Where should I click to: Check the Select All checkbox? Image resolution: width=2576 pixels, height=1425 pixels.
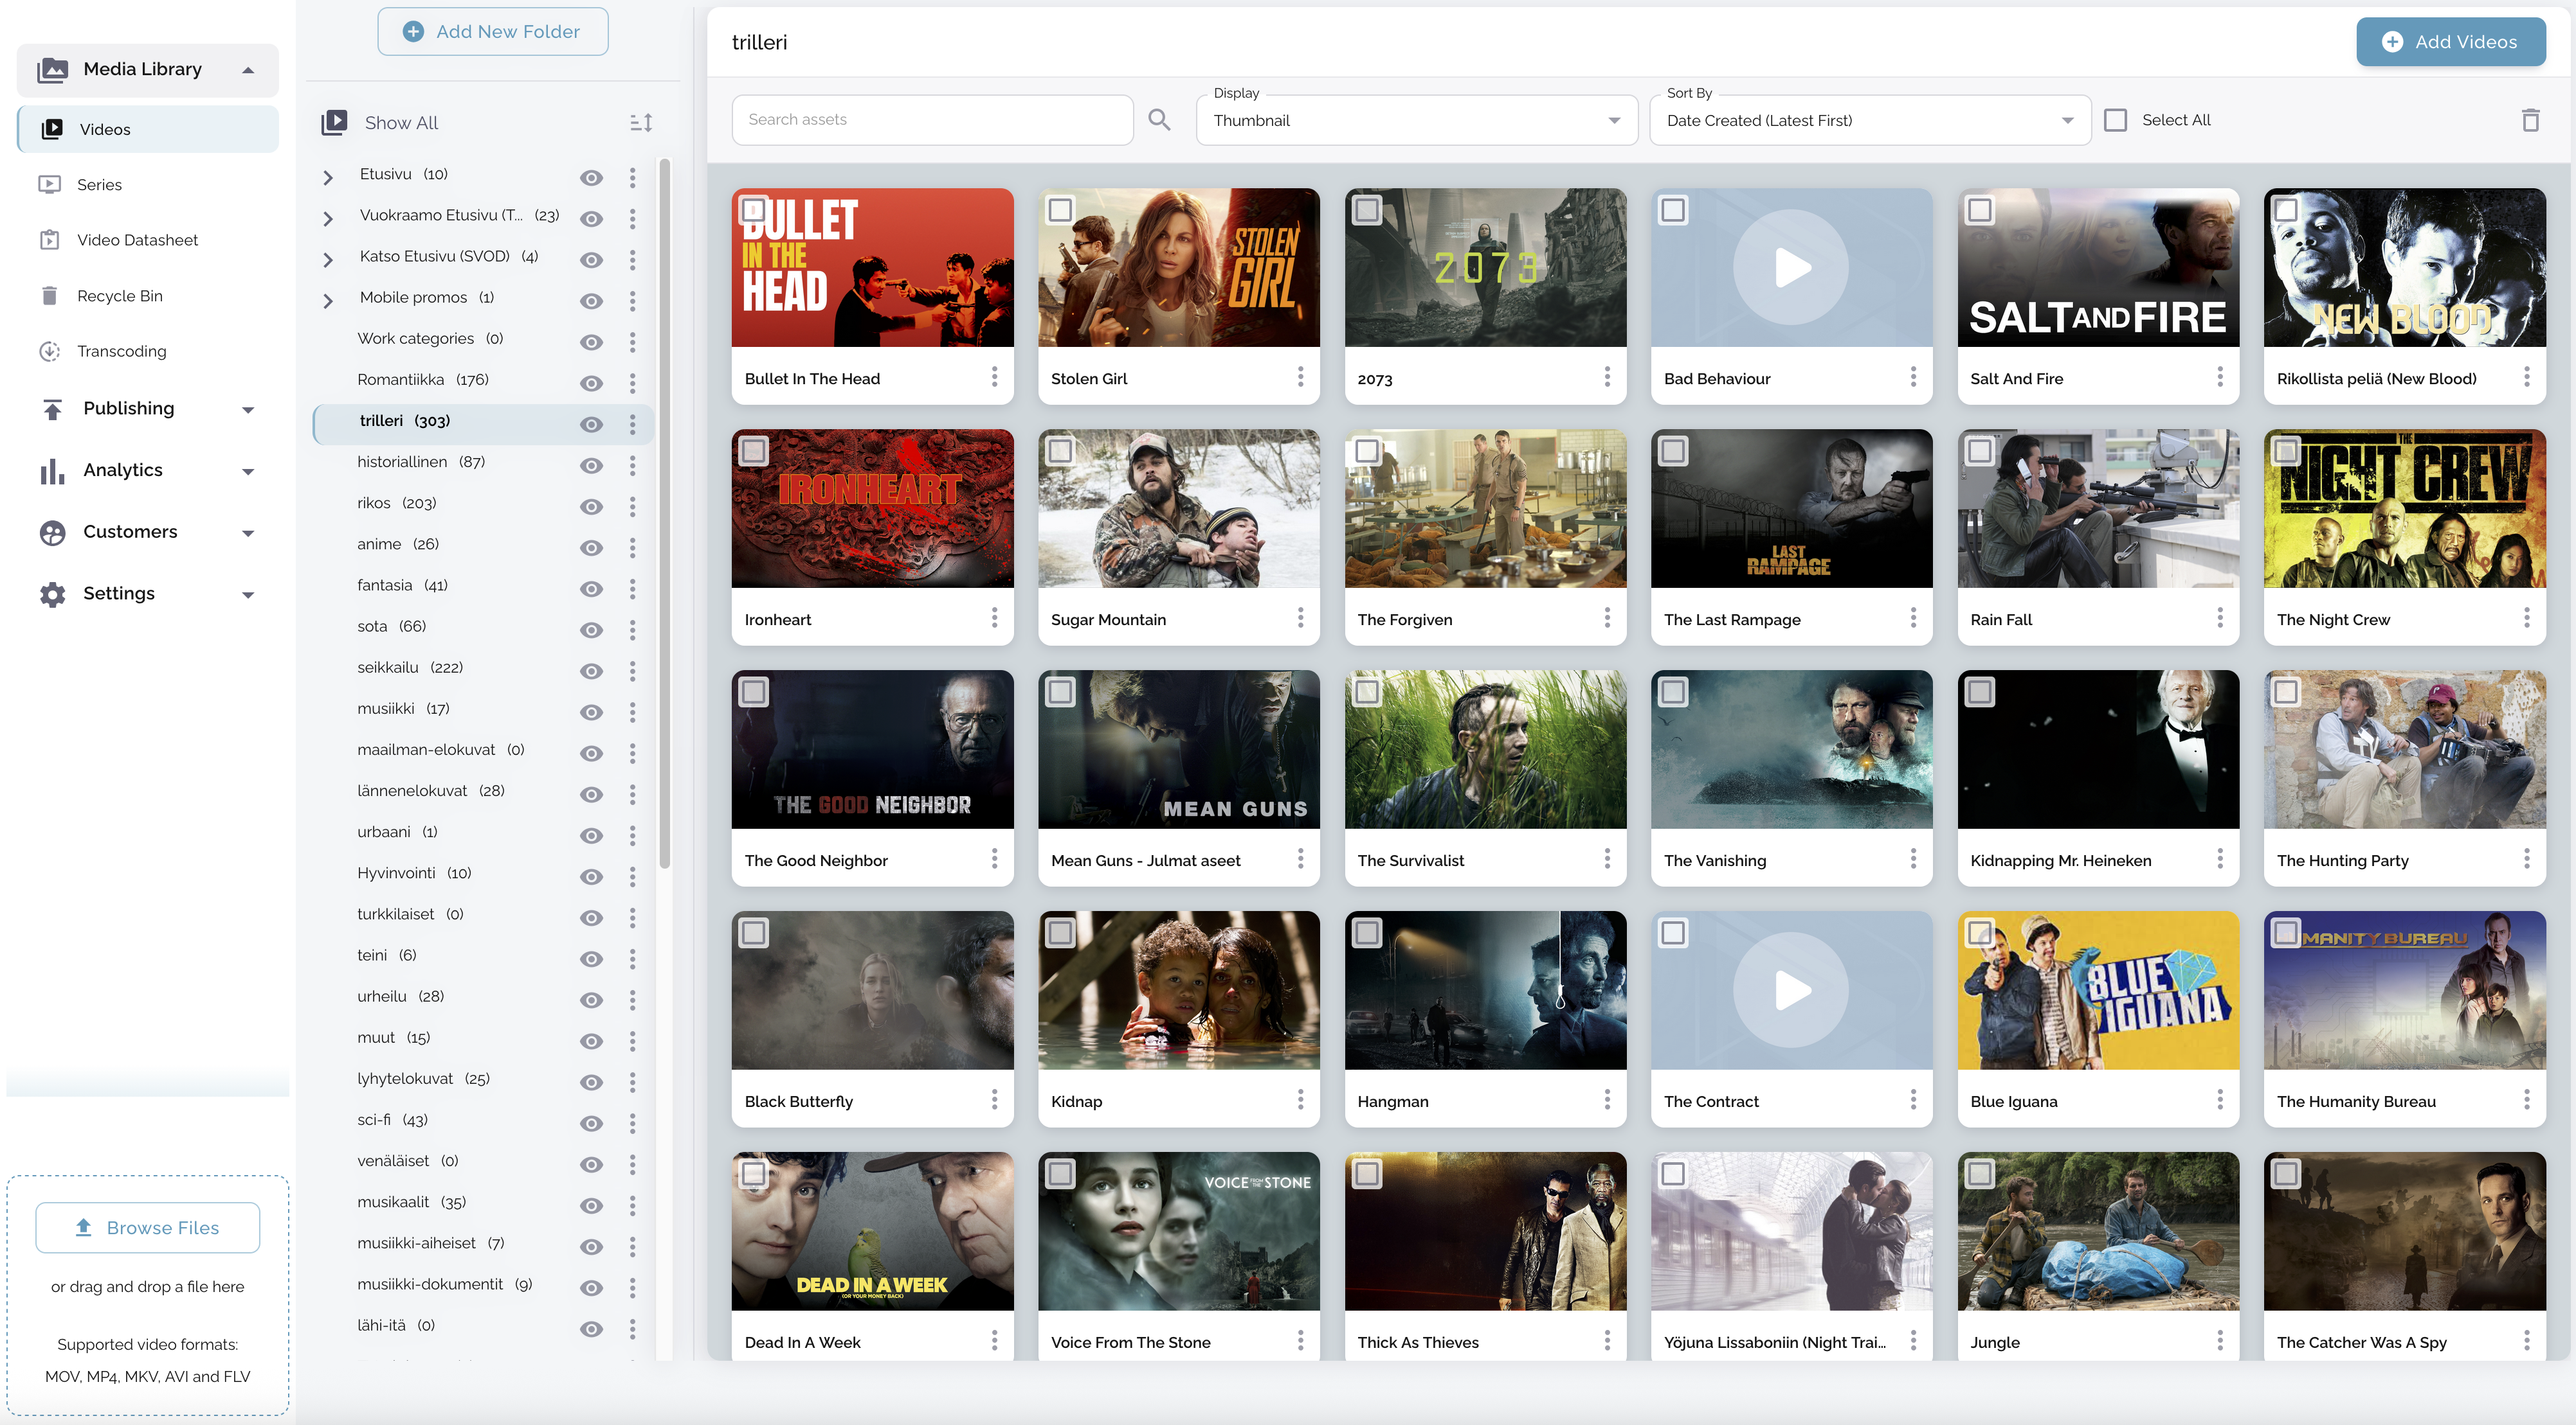(x=2115, y=120)
